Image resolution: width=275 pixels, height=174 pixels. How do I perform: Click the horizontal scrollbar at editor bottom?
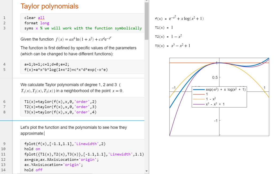(80, 173)
